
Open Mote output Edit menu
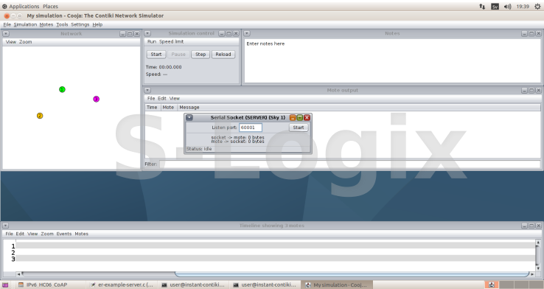[162, 99]
